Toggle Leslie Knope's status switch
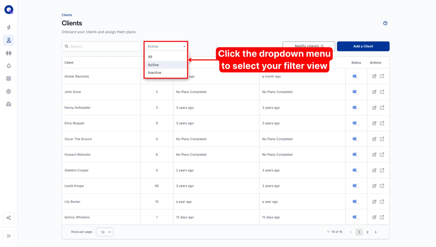The width and height of the screenshot is (436, 247). pyautogui.click(x=356, y=186)
